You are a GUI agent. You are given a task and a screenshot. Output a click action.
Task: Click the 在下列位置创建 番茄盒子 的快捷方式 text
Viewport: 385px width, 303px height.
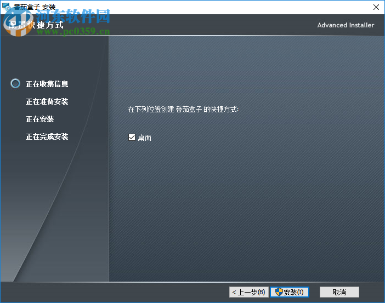coord(183,109)
